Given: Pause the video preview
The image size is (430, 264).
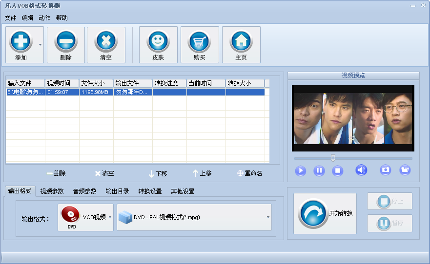Looking at the screenshot, I should click(x=319, y=171).
